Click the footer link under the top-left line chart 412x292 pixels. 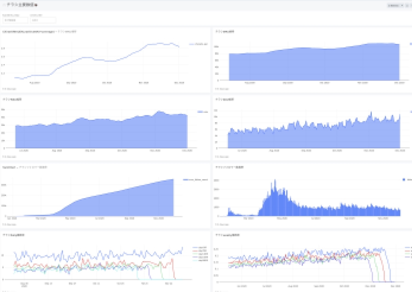(9, 89)
